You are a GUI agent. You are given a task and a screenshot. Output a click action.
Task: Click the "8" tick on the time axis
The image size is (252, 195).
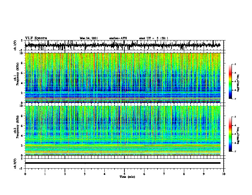pos(184,174)
